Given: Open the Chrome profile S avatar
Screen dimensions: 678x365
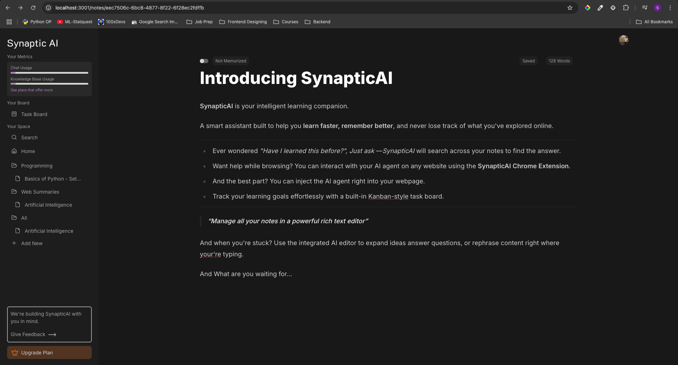Looking at the screenshot, I should [658, 8].
